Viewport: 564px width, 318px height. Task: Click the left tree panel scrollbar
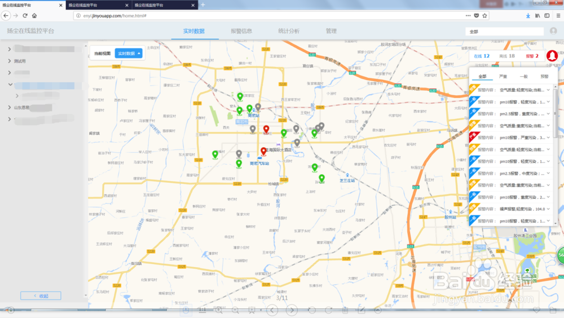click(x=86, y=171)
